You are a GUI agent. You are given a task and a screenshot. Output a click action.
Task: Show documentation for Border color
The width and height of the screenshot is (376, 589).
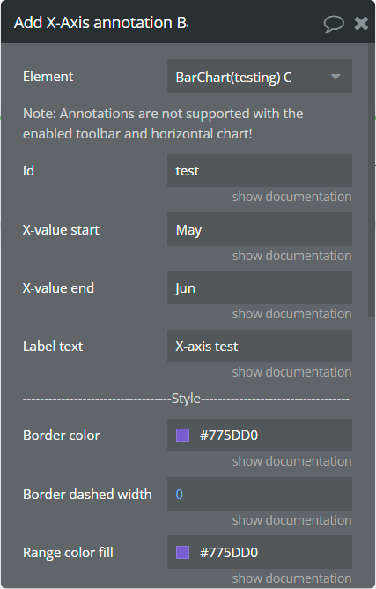pos(292,461)
